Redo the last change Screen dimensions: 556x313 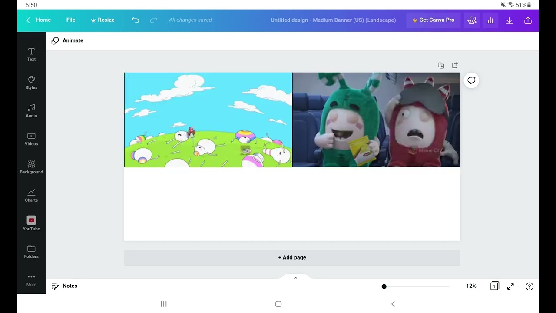(x=153, y=20)
